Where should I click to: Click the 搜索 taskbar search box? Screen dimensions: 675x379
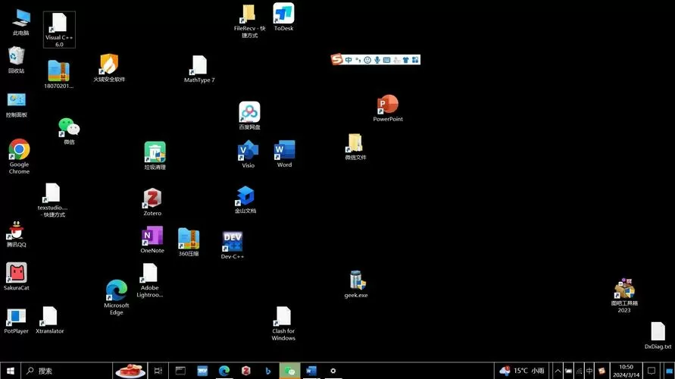pos(67,371)
